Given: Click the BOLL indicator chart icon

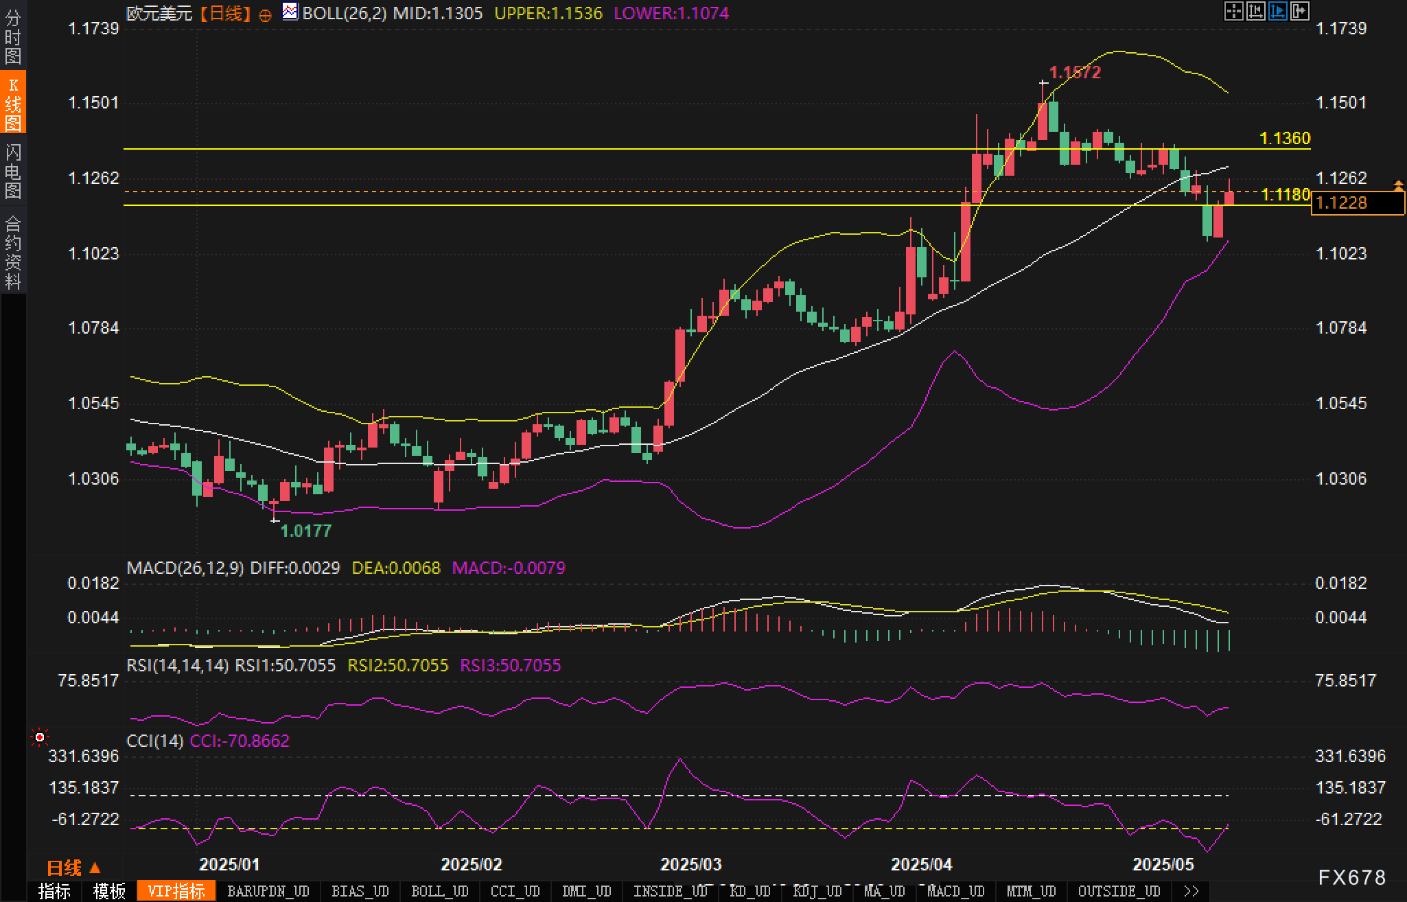Looking at the screenshot, I should pyautogui.click(x=290, y=12).
